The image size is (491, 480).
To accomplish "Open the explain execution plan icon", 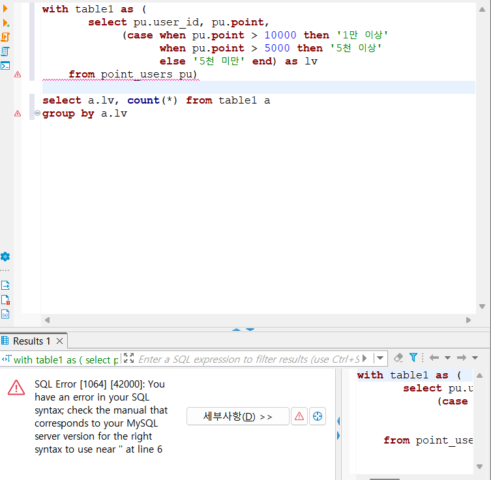I will [5, 51].
